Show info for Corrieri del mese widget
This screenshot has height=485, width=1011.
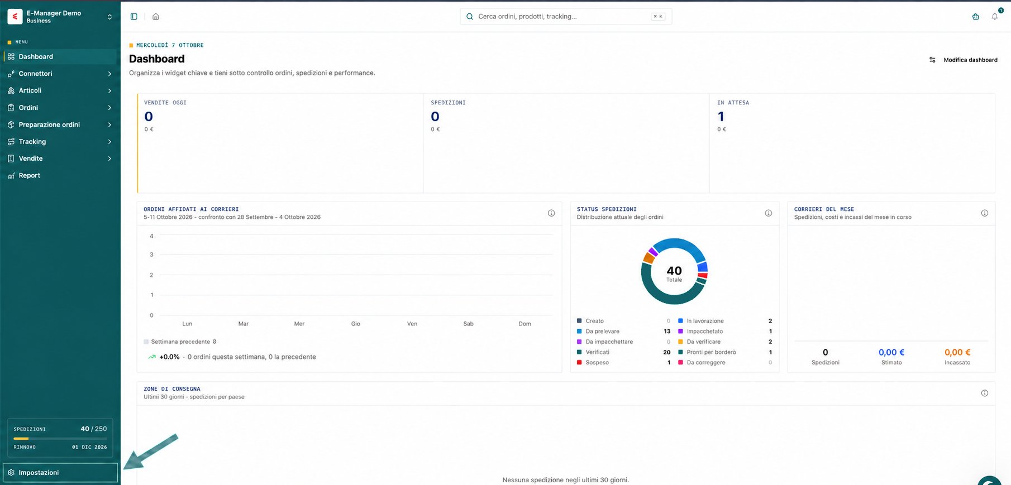click(x=985, y=213)
